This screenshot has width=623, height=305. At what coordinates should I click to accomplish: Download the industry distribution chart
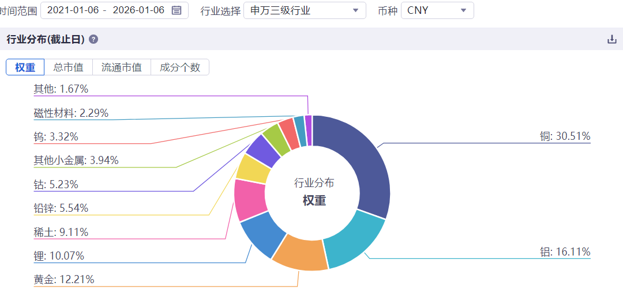[612, 39]
